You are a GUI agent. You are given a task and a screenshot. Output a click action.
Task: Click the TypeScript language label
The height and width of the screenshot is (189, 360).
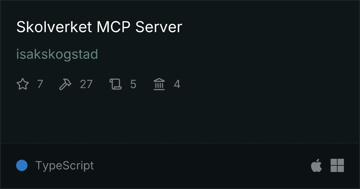[64, 166]
